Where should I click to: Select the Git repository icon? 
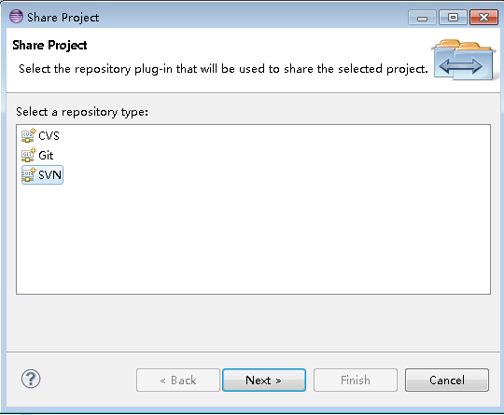28,155
